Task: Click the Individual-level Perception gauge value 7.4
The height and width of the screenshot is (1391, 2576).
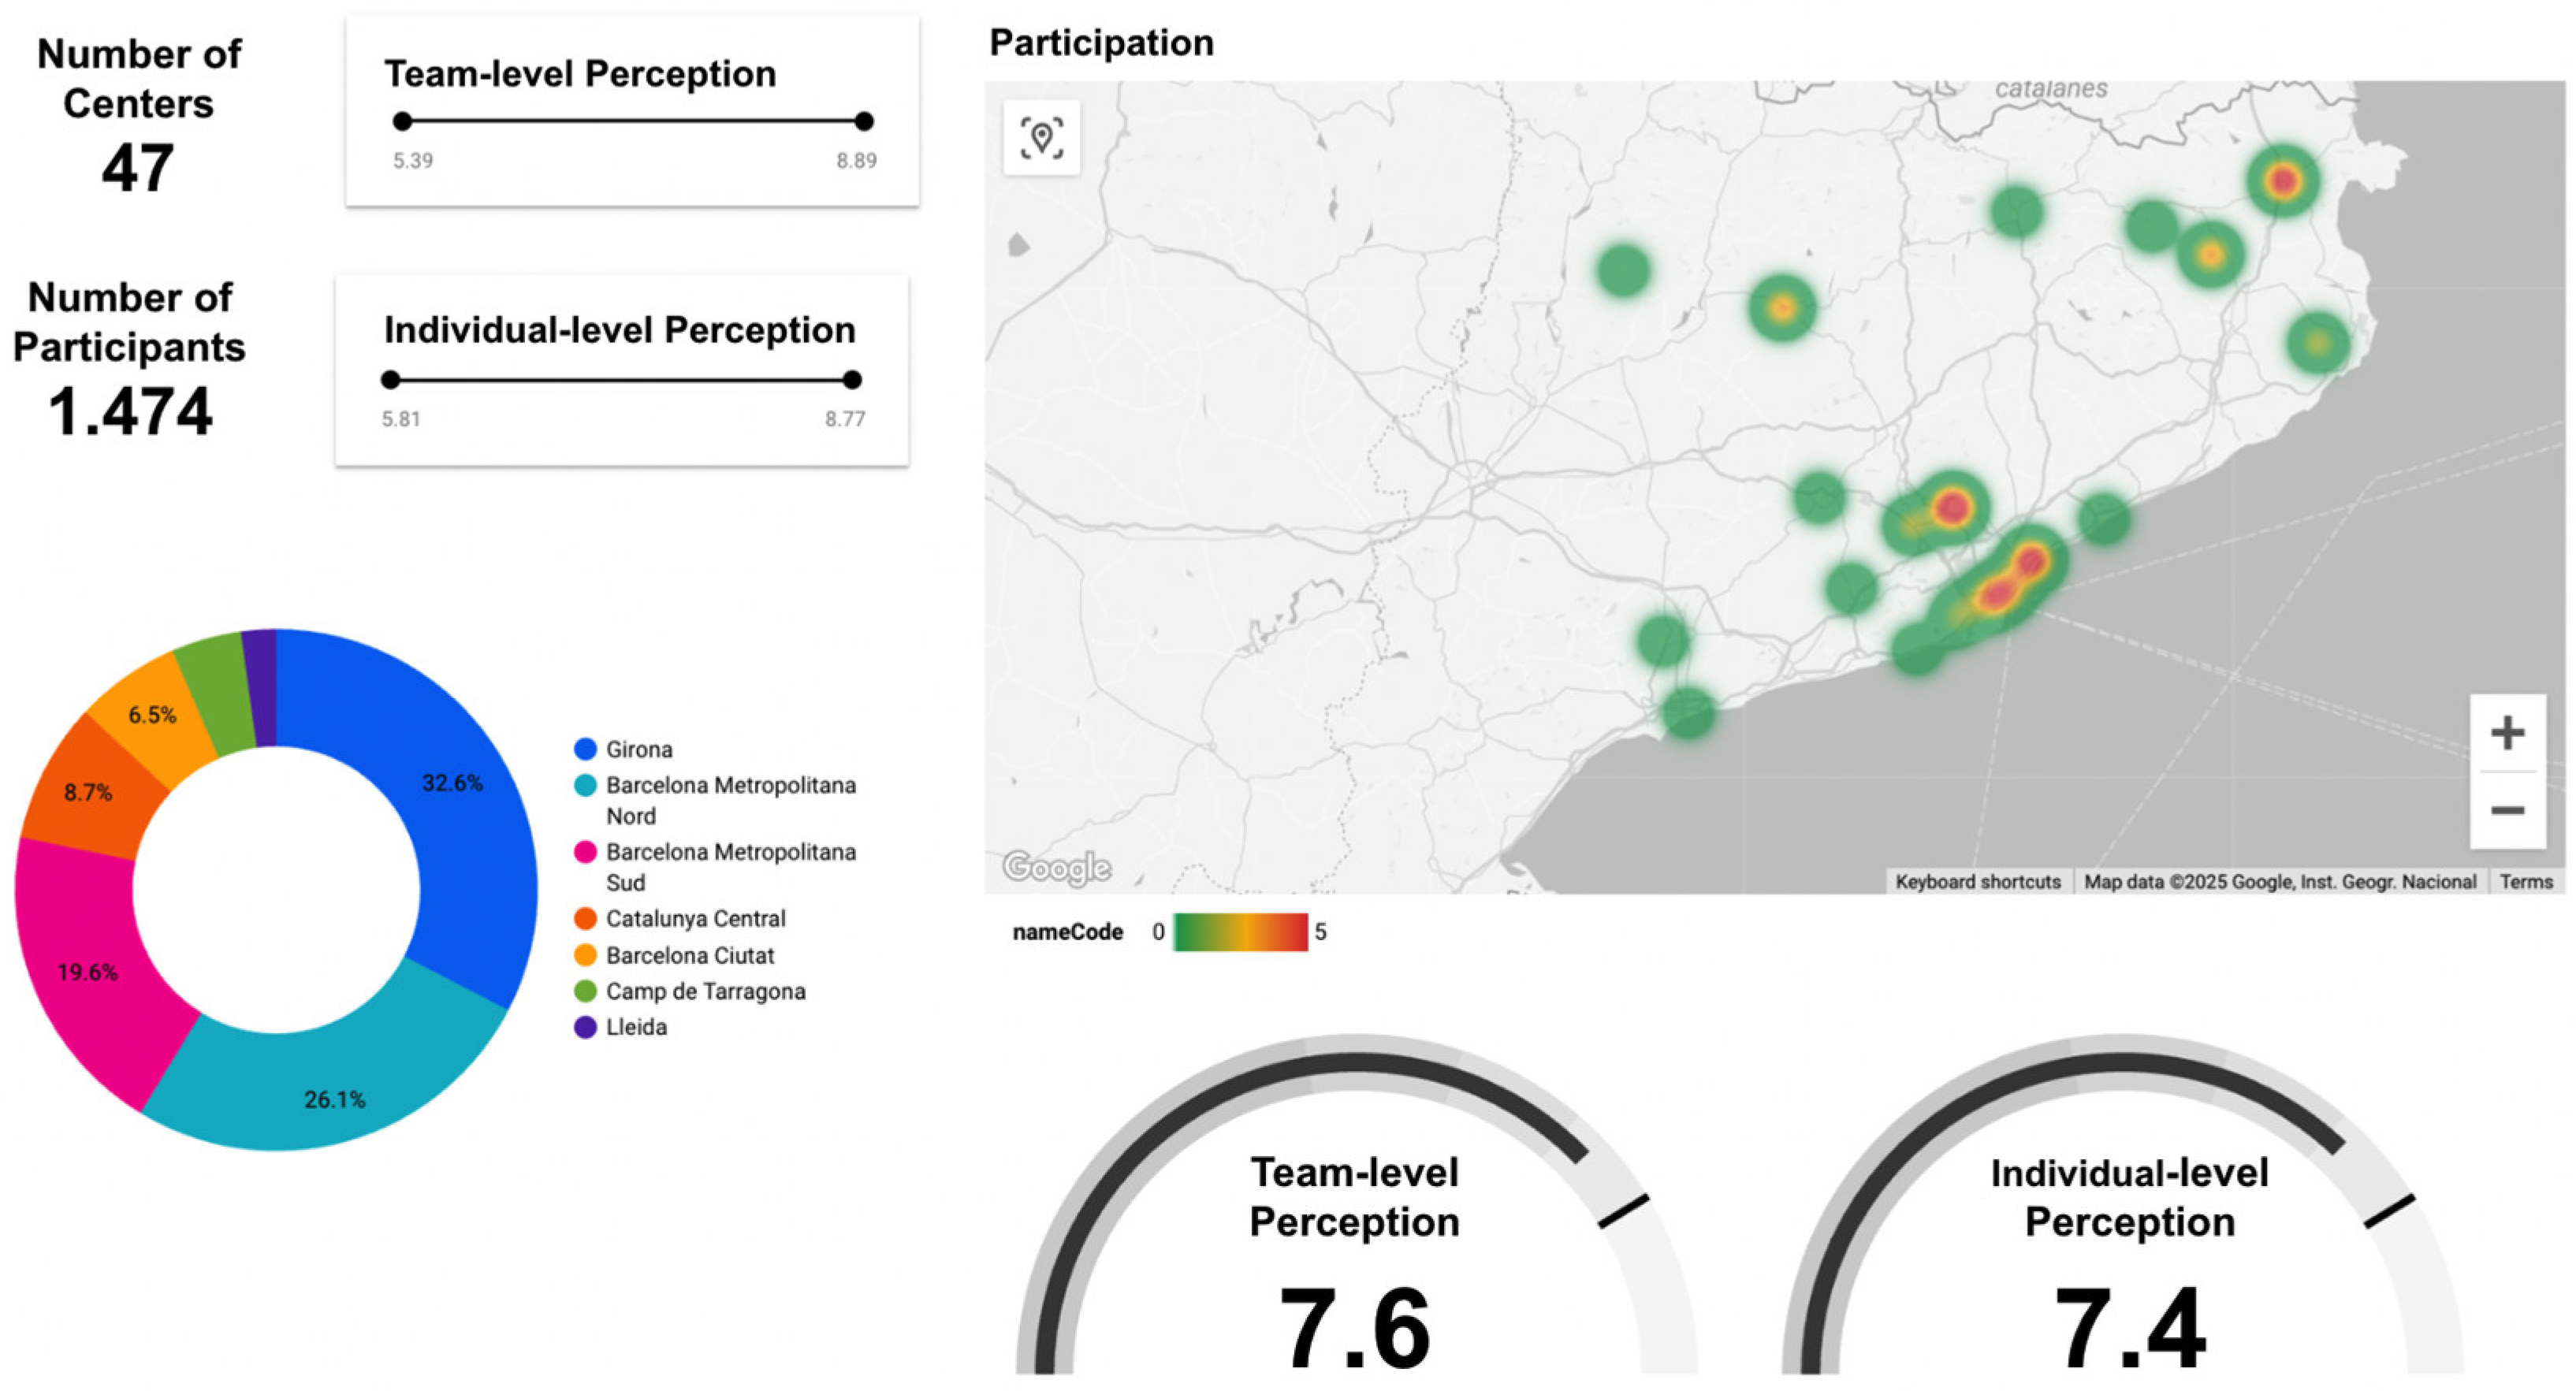Action: pos(2130,1328)
